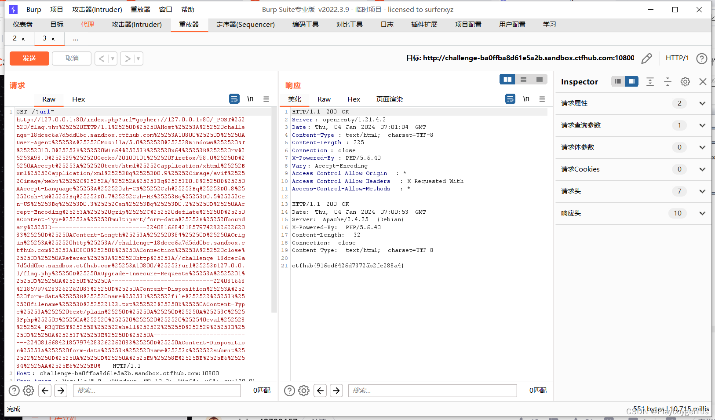The width and height of the screenshot is (715, 420).
Task: Toggle word wrap icon in response panel
Action: point(510,99)
